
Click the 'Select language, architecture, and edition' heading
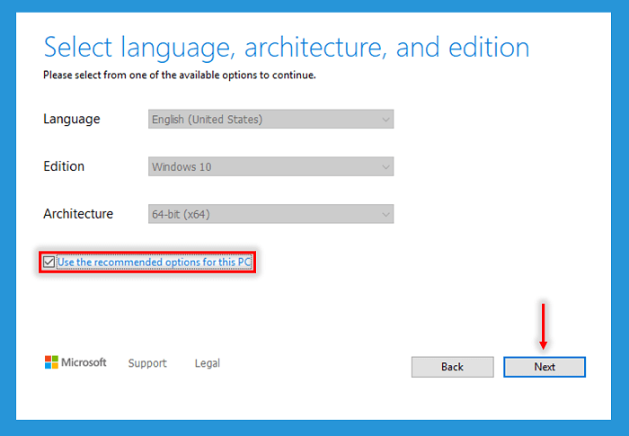287,48
